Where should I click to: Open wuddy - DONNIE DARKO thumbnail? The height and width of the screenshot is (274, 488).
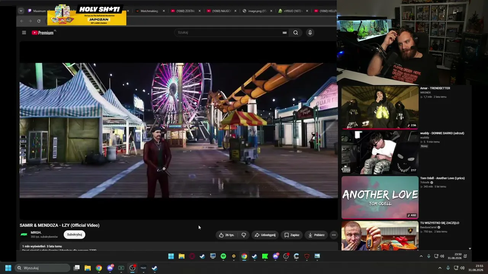pos(380,152)
